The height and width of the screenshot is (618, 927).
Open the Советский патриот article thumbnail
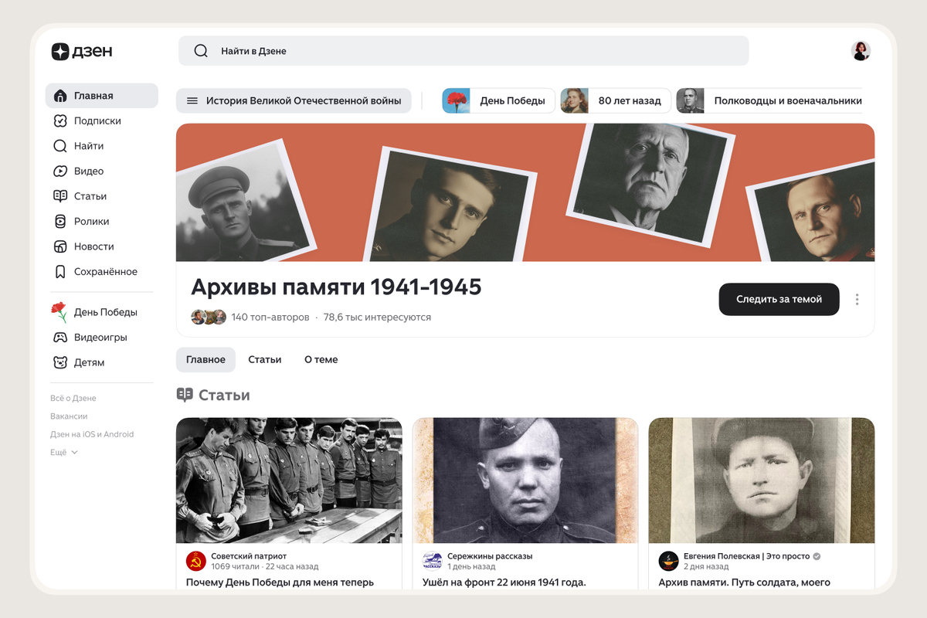(x=289, y=480)
